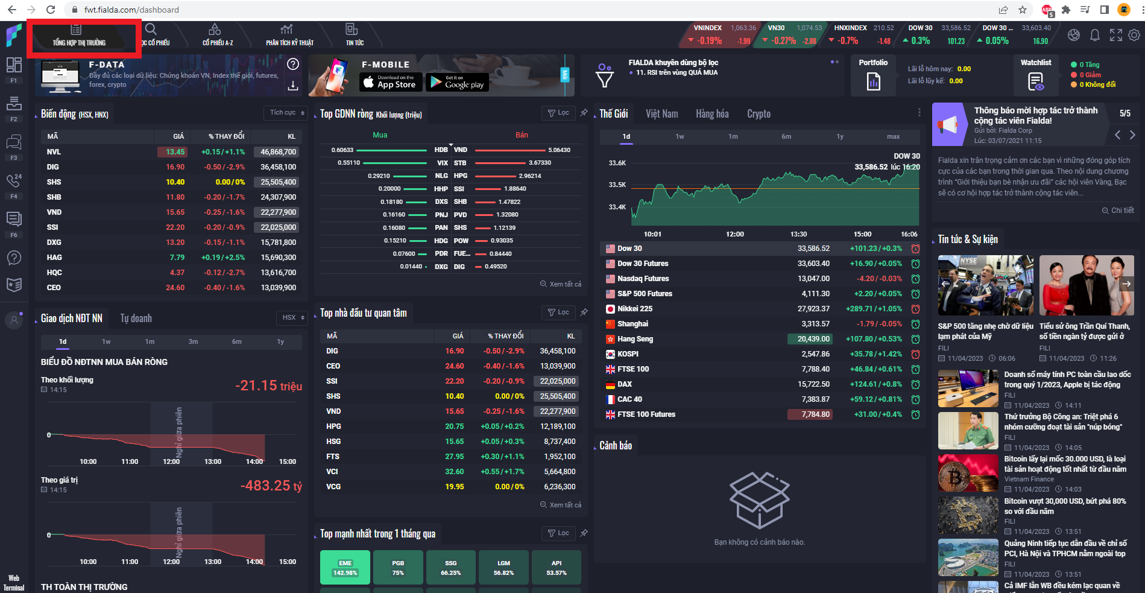The height and width of the screenshot is (593, 1145).
Task: Click Xem tất cả under Top GDNN ròng
Action: click(561, 284)
